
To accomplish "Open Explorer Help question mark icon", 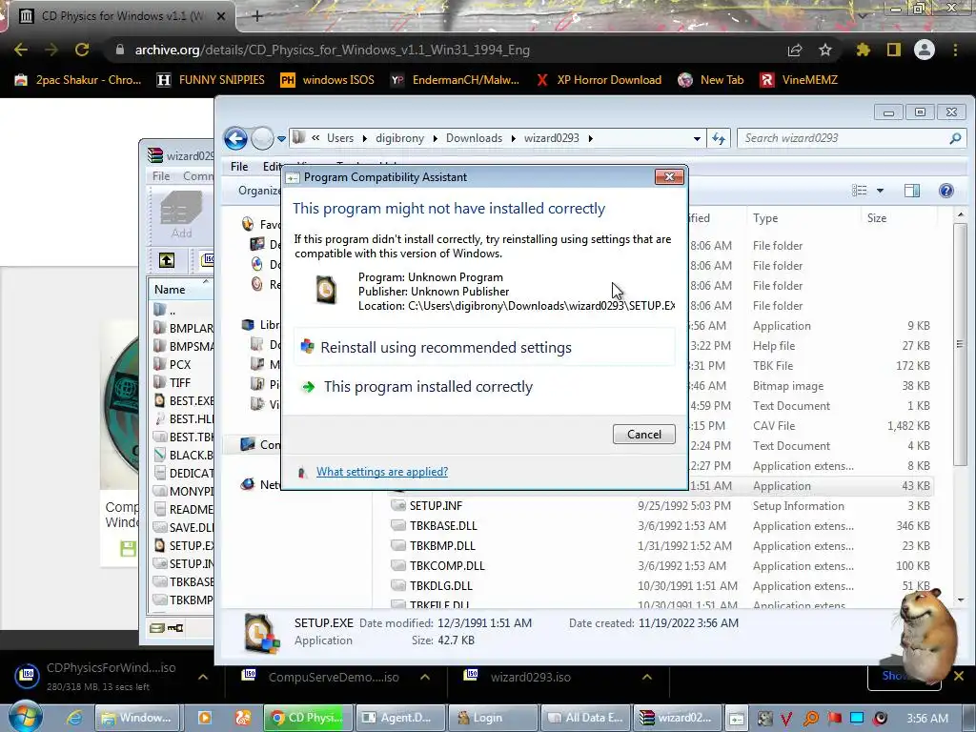I will 946,191.
